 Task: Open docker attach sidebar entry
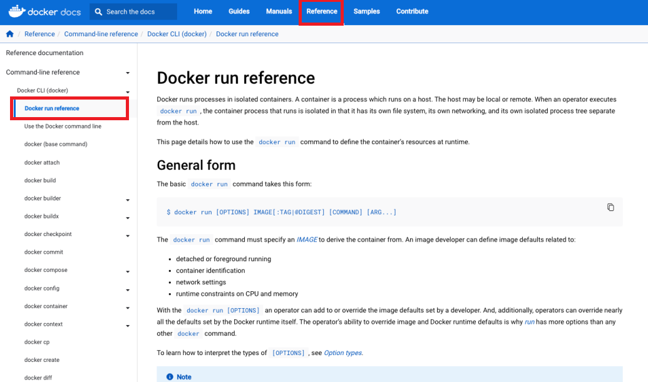(42, 162)
